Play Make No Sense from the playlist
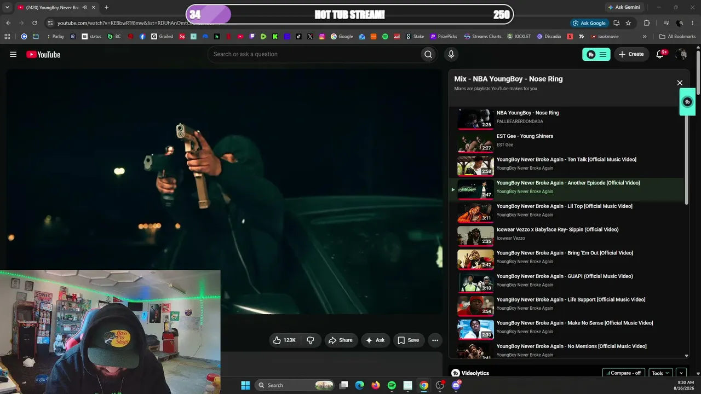The width and height of the screenshot is (701, 394). 567,328
